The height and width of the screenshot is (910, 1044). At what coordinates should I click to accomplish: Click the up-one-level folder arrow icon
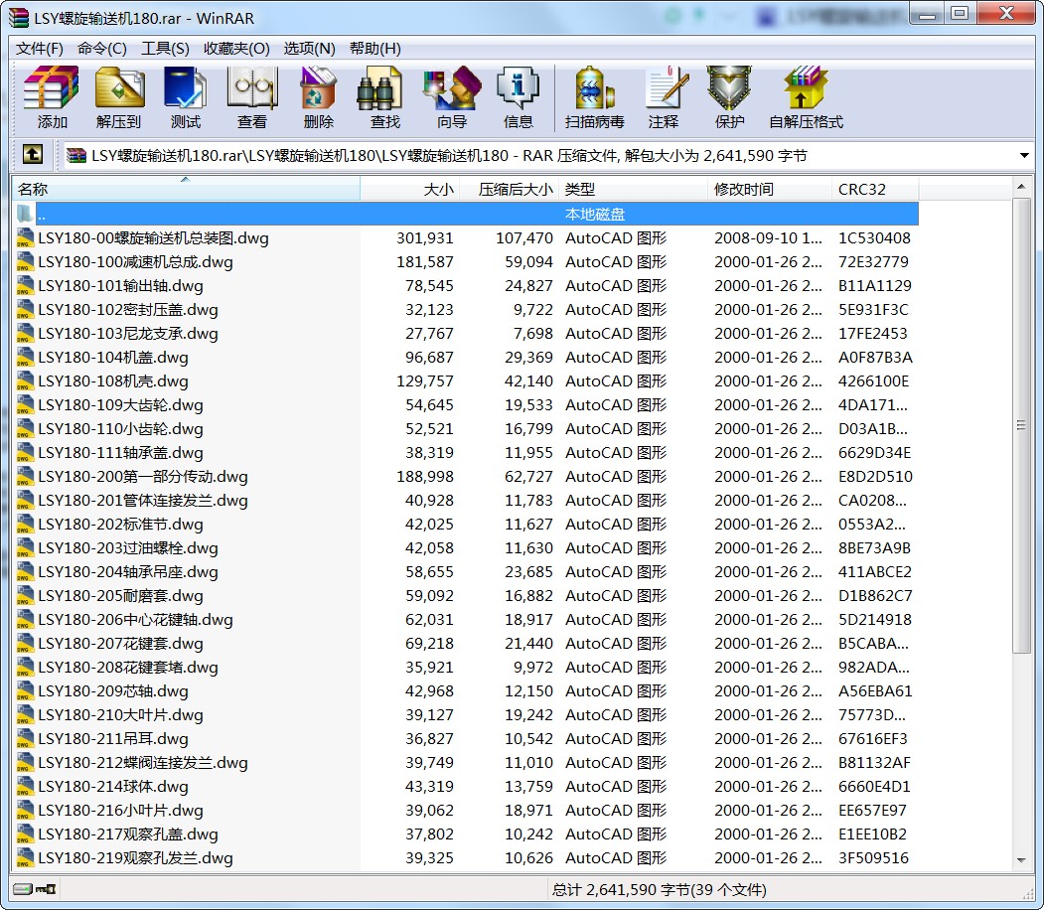point(33,154)
